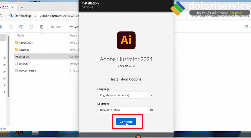The height and width of the screenshot is (138, 251).
Task: Click the Share icon in Explorer toolbar
Action: 32,27
